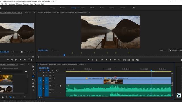Image resolution: width=182 pixels, height=102 pixels.
Task: Mute the Audio 1 track
Action: point(54,86)
